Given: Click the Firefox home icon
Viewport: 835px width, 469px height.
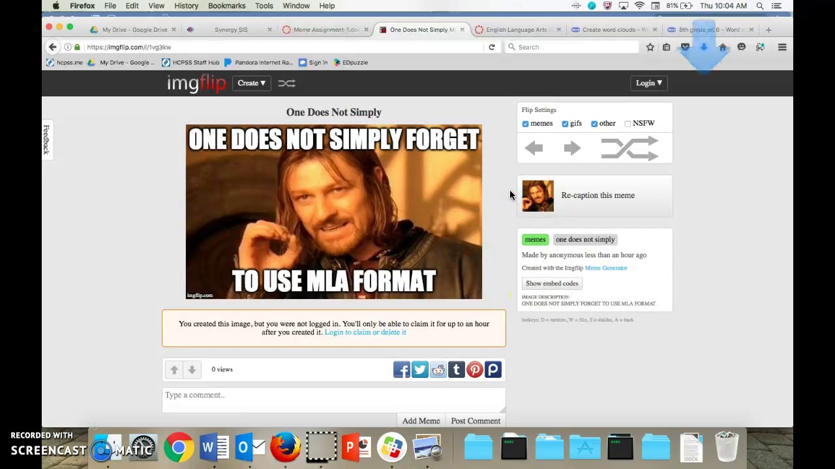Looking at the screenshot, I should 723,47.
